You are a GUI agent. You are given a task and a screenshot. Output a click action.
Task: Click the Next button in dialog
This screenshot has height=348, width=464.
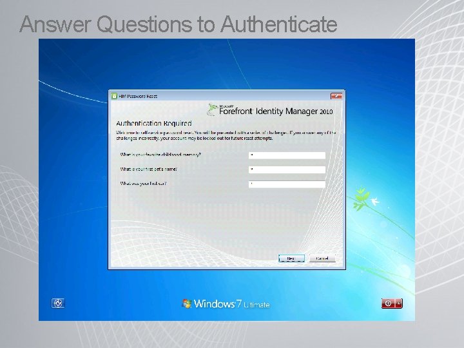[291, 258]
